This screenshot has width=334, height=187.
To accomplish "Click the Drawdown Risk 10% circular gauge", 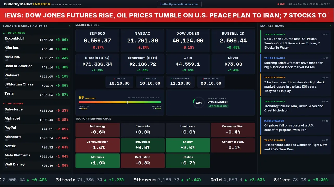I will (199, 103).
